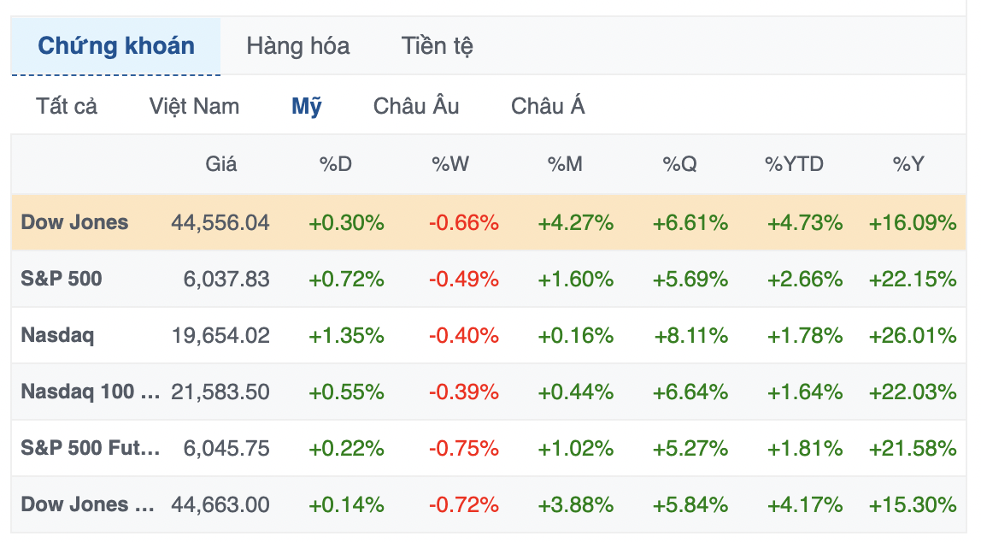Filter stocks by Việt Nam

coord(194,107)
